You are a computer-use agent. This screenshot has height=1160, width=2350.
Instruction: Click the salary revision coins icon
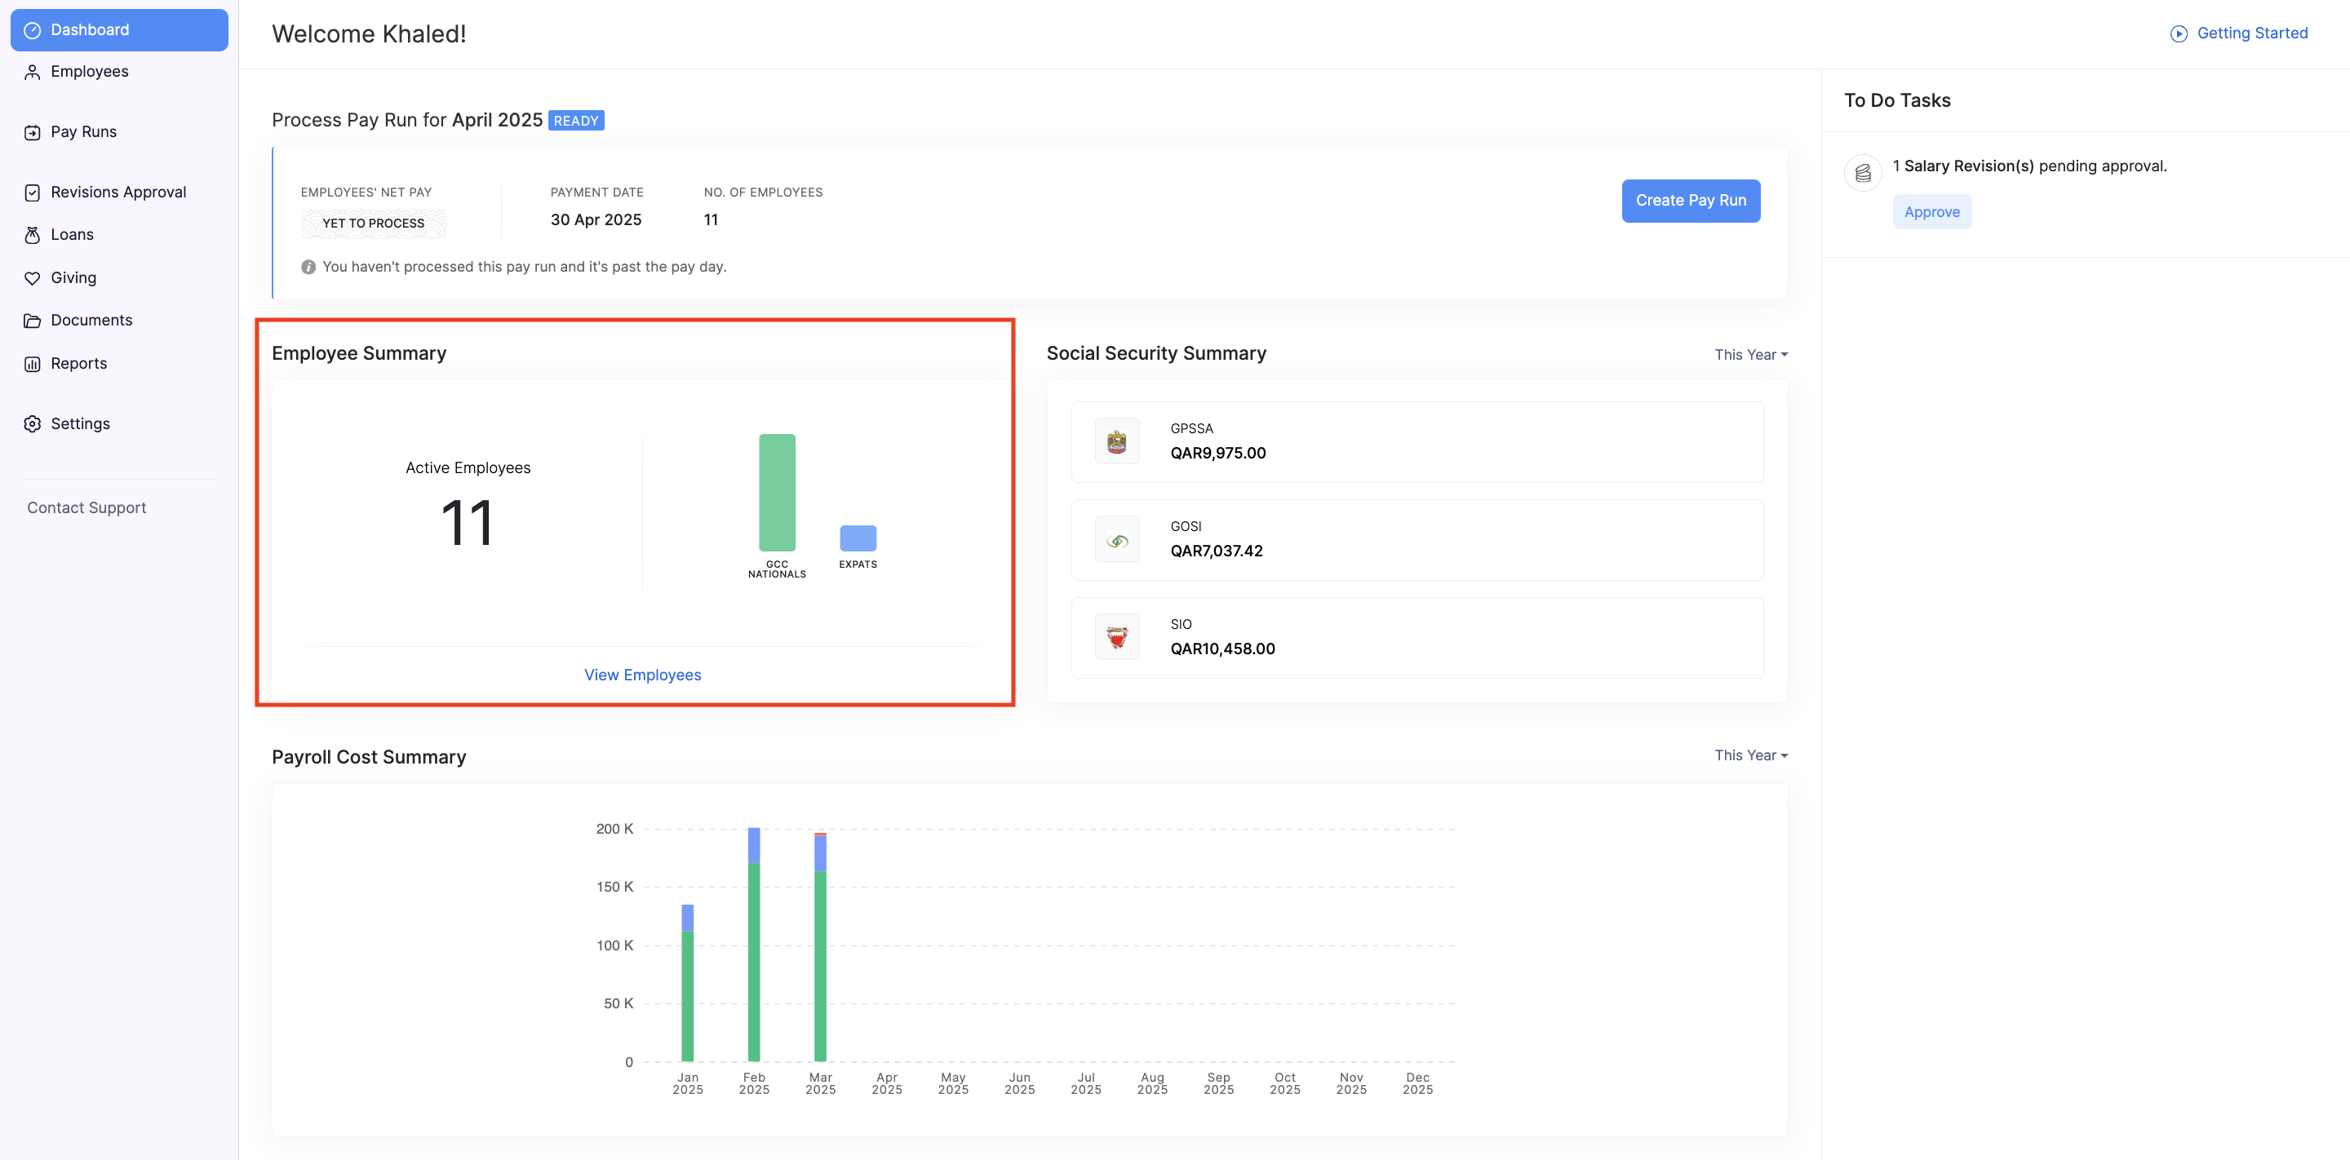point(1862,172)
